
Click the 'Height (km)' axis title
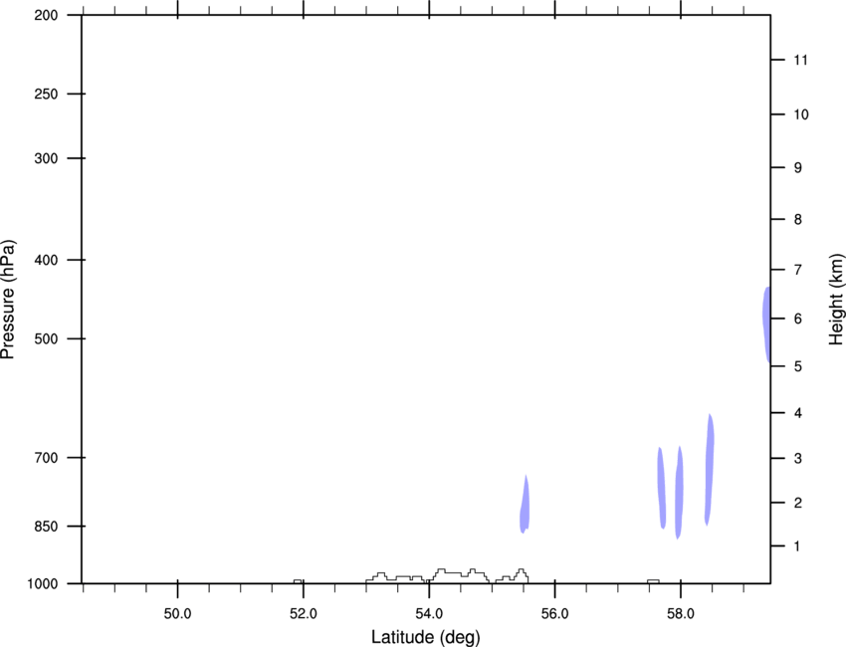pos(836,300)
